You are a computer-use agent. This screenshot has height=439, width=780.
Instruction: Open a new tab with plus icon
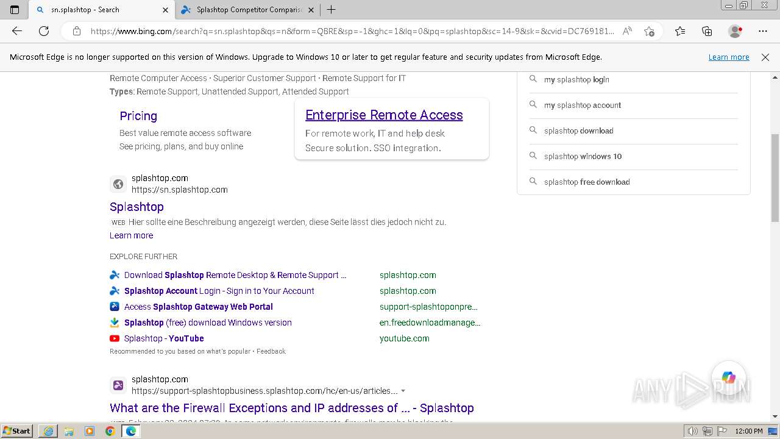tap(331, 10)
